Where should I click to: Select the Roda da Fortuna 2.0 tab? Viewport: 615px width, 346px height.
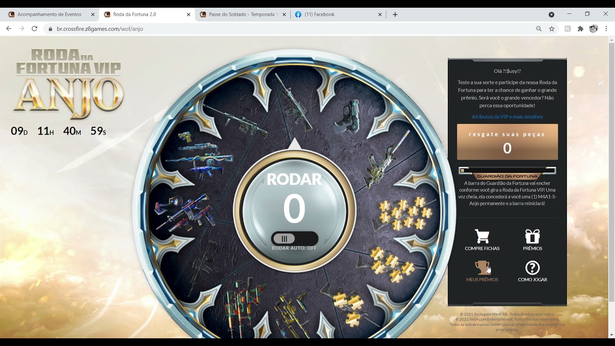tap(147, 14)
